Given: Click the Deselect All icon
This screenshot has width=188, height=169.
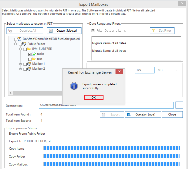Looking at the screenshot, I should [10, 31].
